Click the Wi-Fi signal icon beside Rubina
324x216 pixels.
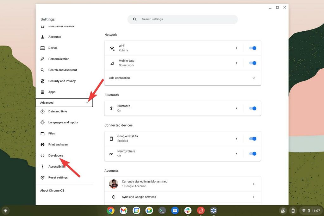point(112,47)
